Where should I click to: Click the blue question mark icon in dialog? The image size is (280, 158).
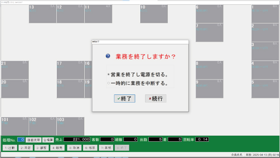(108, 56)
